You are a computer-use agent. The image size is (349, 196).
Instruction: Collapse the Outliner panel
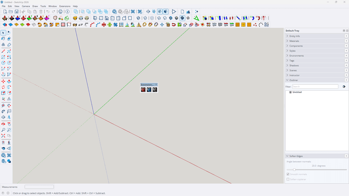315,80
